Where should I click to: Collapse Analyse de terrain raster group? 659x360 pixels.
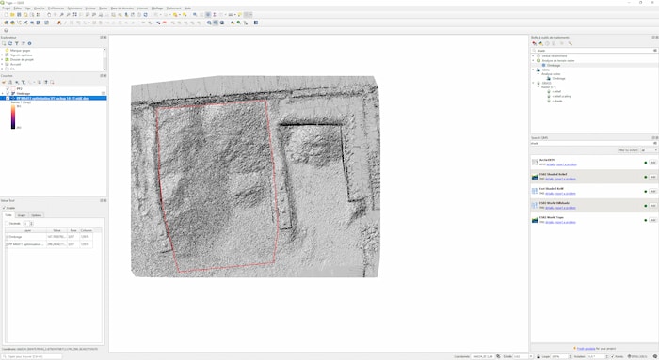533,60
